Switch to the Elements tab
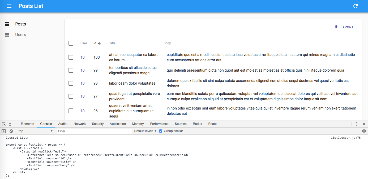 click(x=27, y=124)
